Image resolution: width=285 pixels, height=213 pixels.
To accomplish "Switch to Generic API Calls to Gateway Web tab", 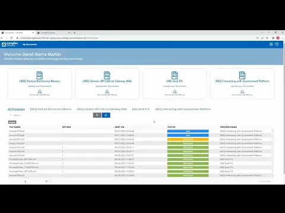I will [x=102, y=109].
